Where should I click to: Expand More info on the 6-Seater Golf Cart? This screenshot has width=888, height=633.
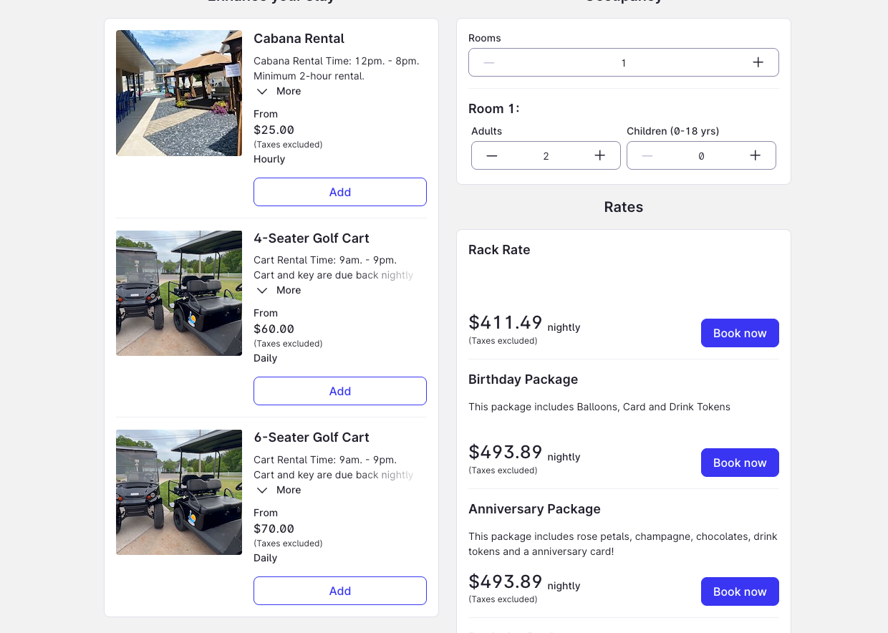pos(277,490)
